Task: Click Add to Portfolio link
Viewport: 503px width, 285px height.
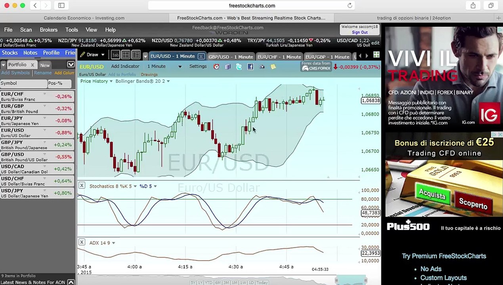Action: click(x=122, y=74)
